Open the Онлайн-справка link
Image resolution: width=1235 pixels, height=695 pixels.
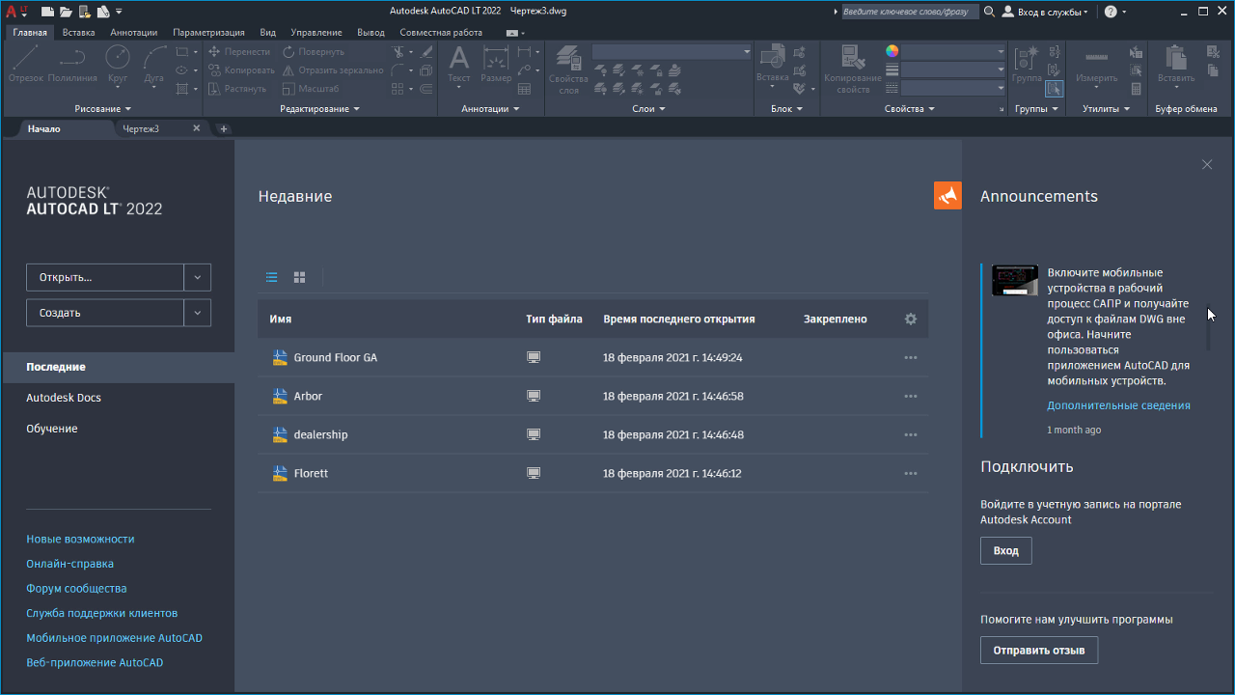tap(70, 564)
